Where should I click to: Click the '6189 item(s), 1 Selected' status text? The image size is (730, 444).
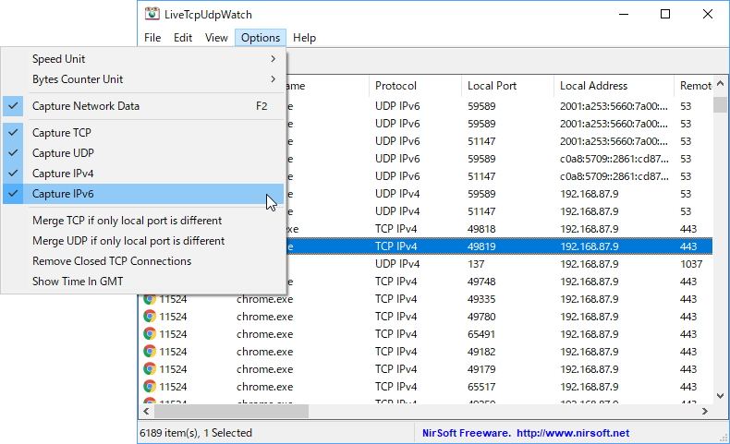tap(196, 433)
